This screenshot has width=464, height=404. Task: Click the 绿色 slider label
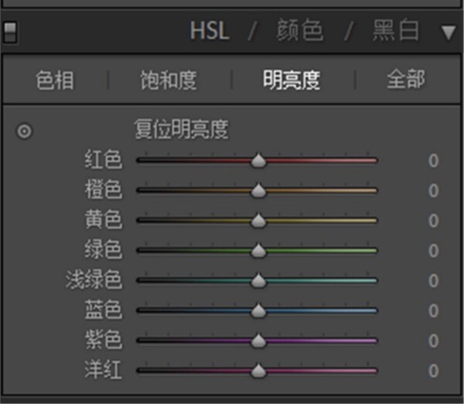click(104, 249)
